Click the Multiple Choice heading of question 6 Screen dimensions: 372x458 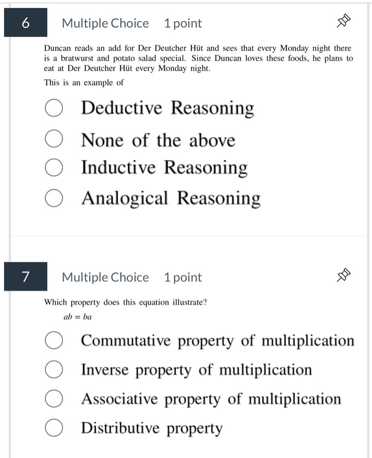(x=105, y=23)
